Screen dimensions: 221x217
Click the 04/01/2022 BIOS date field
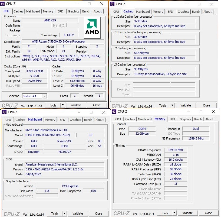(65, 174)
